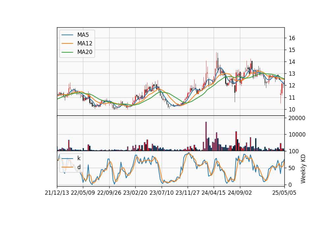This screenshot has height=227, width=316.
Task: Click the volume axis value 10000
Action: pos(297,135)
